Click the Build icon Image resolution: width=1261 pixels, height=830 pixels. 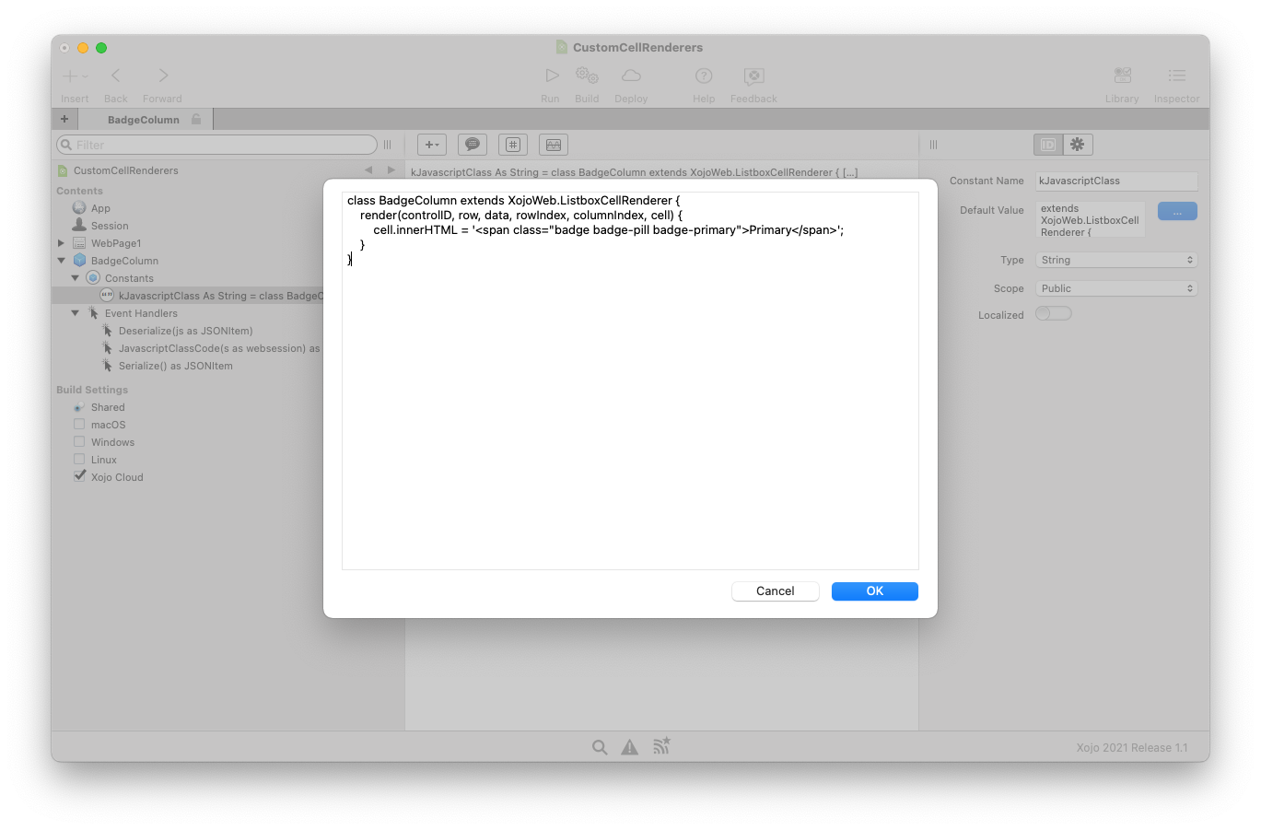[587, 76]
